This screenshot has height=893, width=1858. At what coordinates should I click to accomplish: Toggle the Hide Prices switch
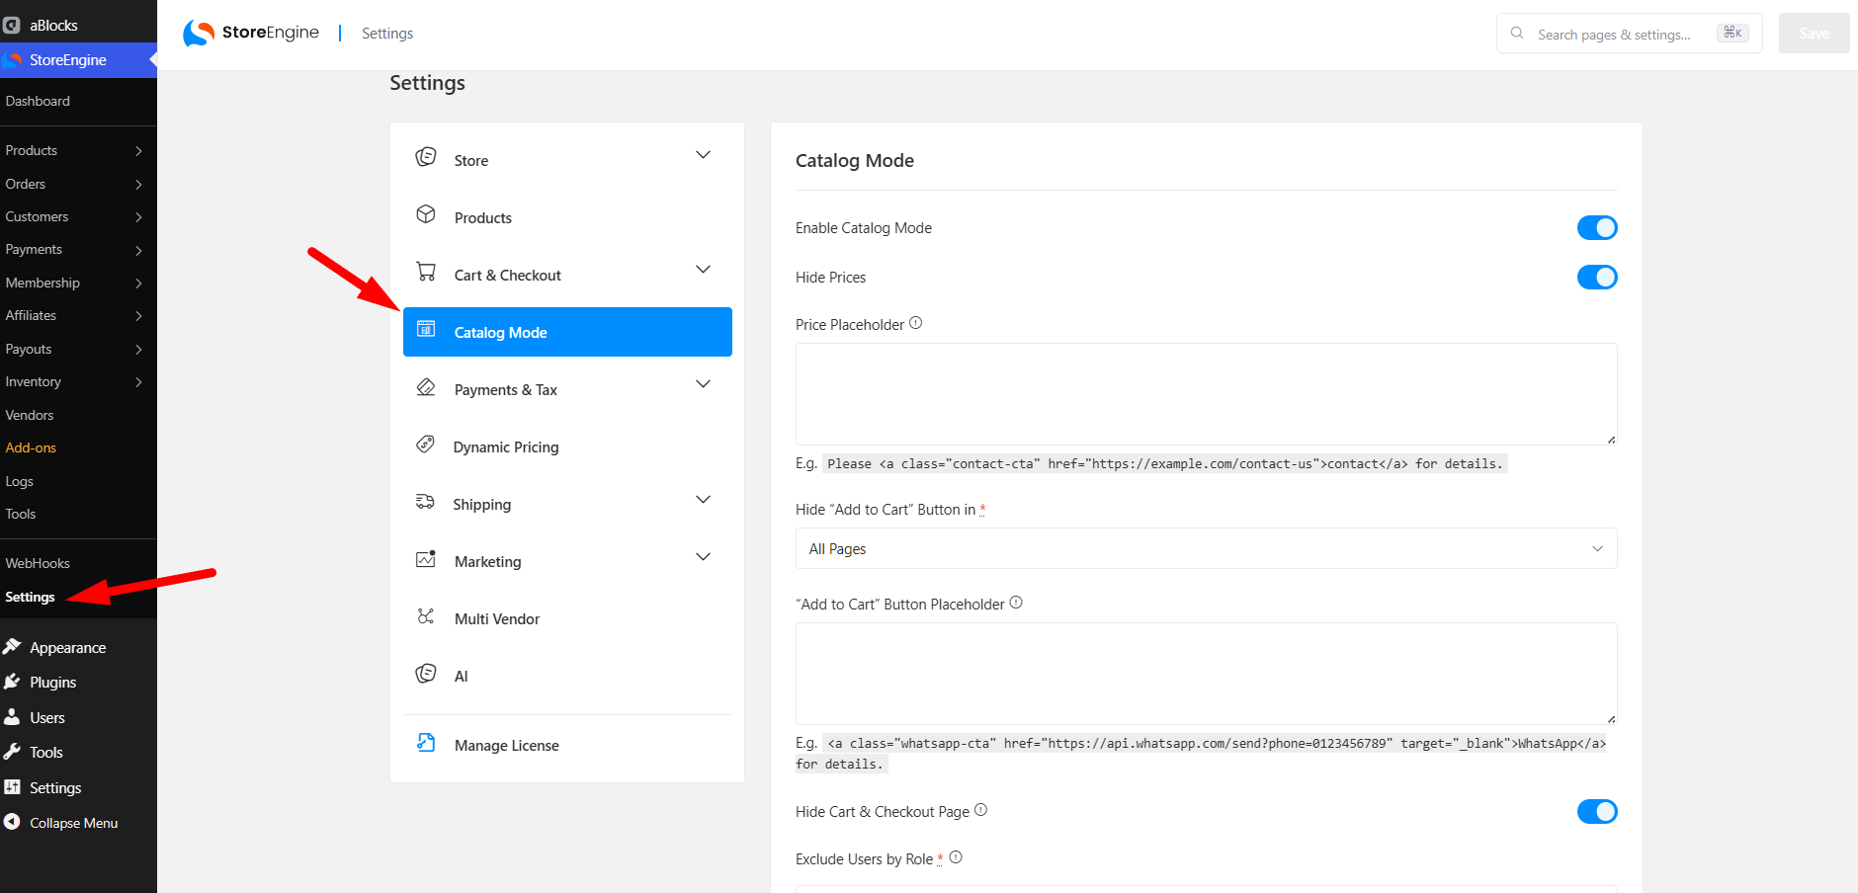pos(1597,278)
